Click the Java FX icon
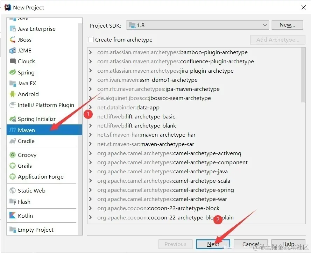311x253 pixels. [13, 83]
